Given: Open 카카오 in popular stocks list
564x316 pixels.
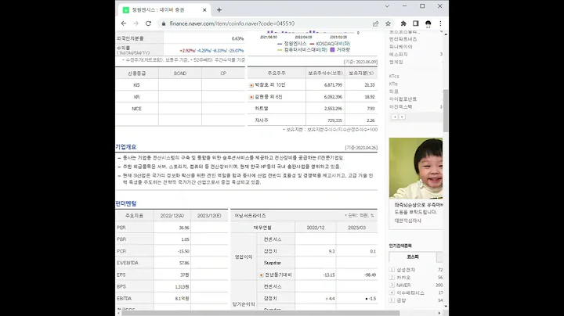Looking at the screenshot, I should [403, 278].
